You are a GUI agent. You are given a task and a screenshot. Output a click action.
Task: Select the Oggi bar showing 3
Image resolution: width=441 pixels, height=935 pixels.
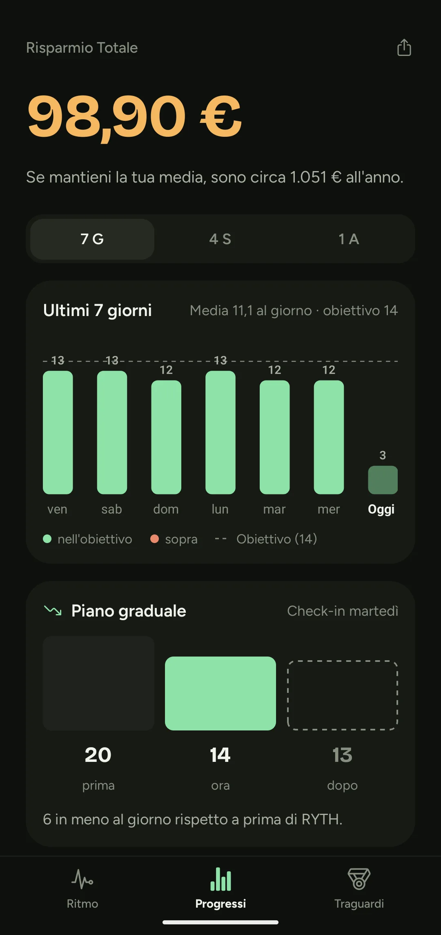[x=383, y=480]
